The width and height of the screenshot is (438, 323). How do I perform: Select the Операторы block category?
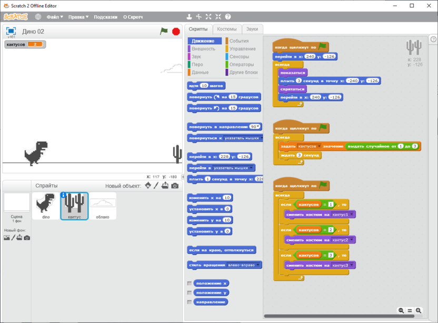242,65
